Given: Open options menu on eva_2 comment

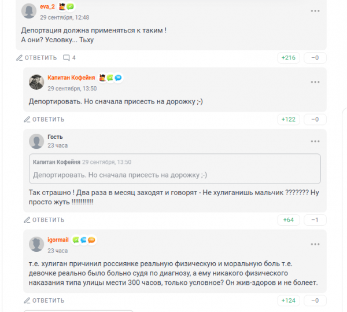Looking at the screenshot, I should click(x=315, y=11).
